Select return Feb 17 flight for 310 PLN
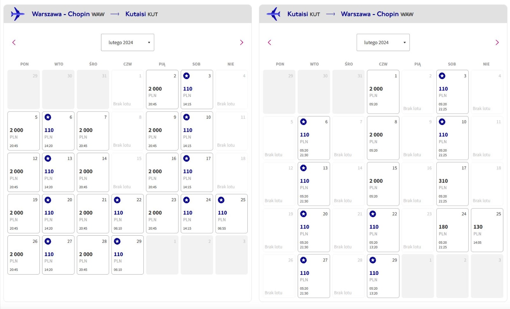Screen dimensions: 510x309 point(452,184)
